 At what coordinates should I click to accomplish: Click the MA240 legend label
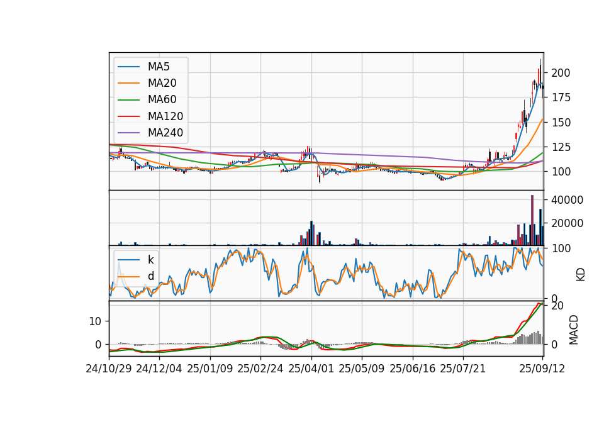click(x=165, y=133)
